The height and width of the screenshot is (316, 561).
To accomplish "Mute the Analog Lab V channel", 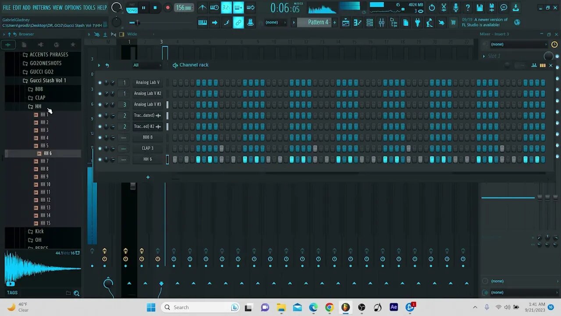I will [100, 83].
